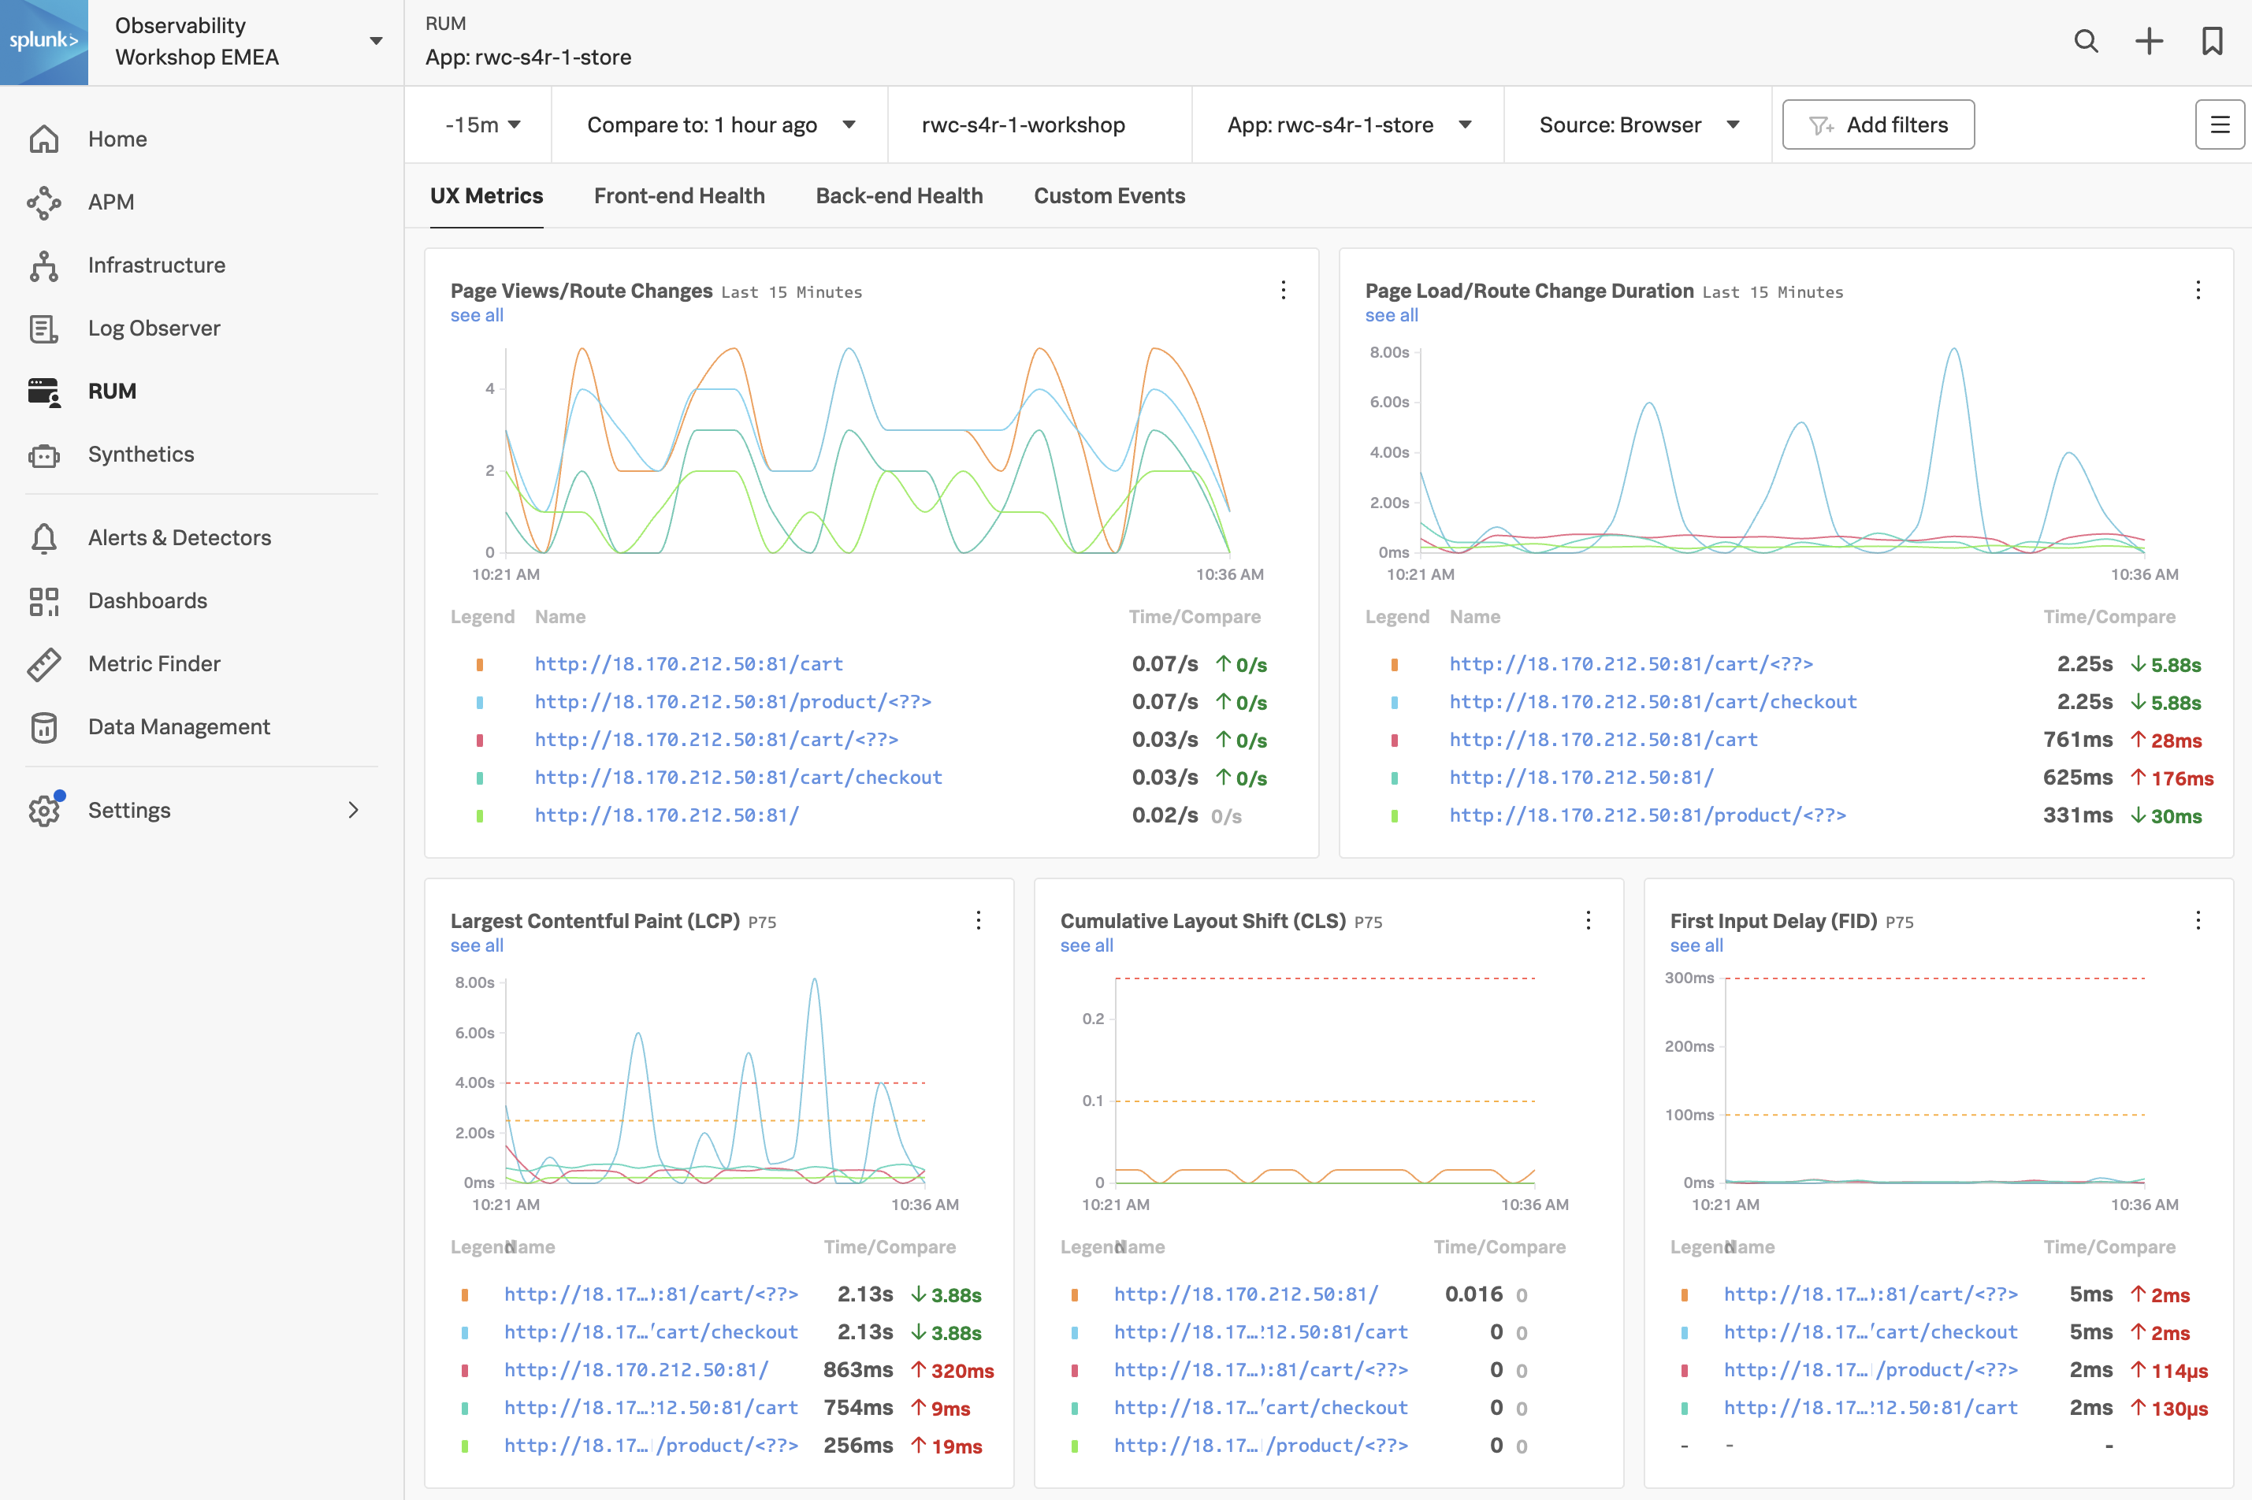Click the Add filters button
Image resolution: width=2252 pixels, height=1500 pixels.
[x=1878, y=124]
